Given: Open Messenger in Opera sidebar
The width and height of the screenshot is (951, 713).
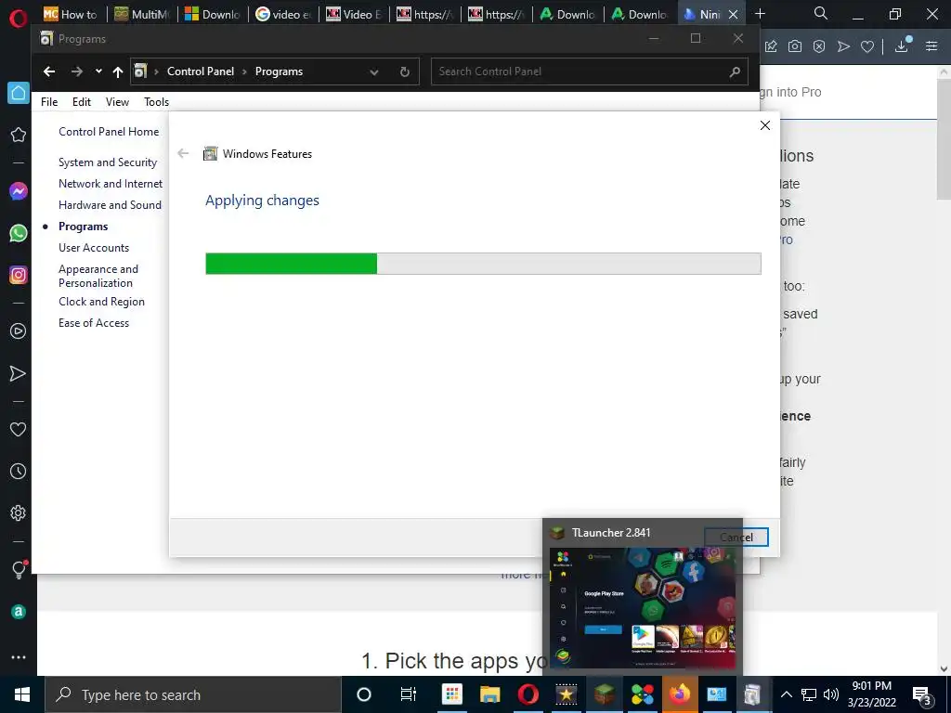Looking at the screenshot, I should (19, 191).
